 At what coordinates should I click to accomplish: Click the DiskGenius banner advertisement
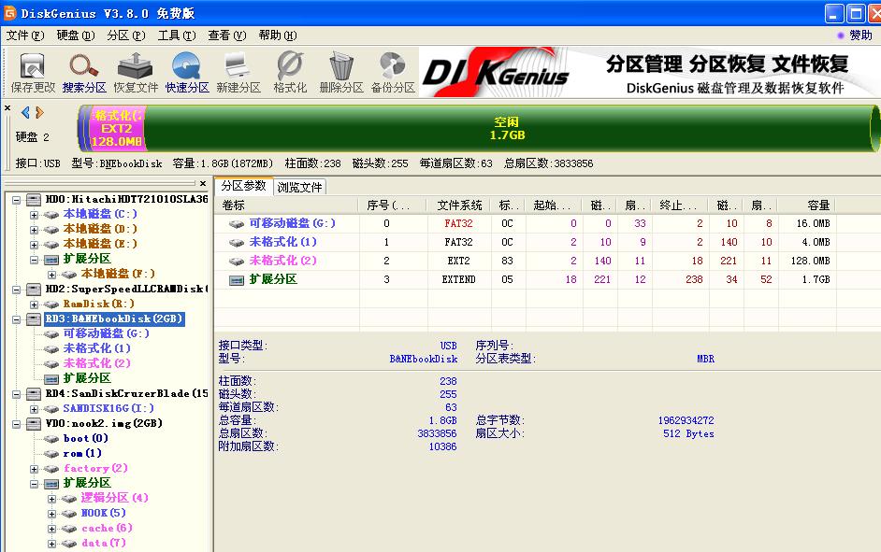point(649,72)
